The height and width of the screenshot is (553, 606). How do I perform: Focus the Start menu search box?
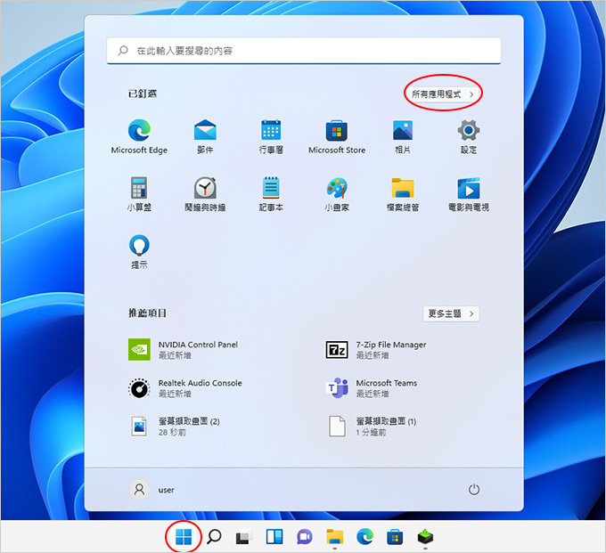click(x=304, y=51)
